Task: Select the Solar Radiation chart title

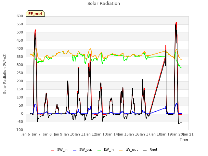Action: pyautogui.click(x=104, y=4)
